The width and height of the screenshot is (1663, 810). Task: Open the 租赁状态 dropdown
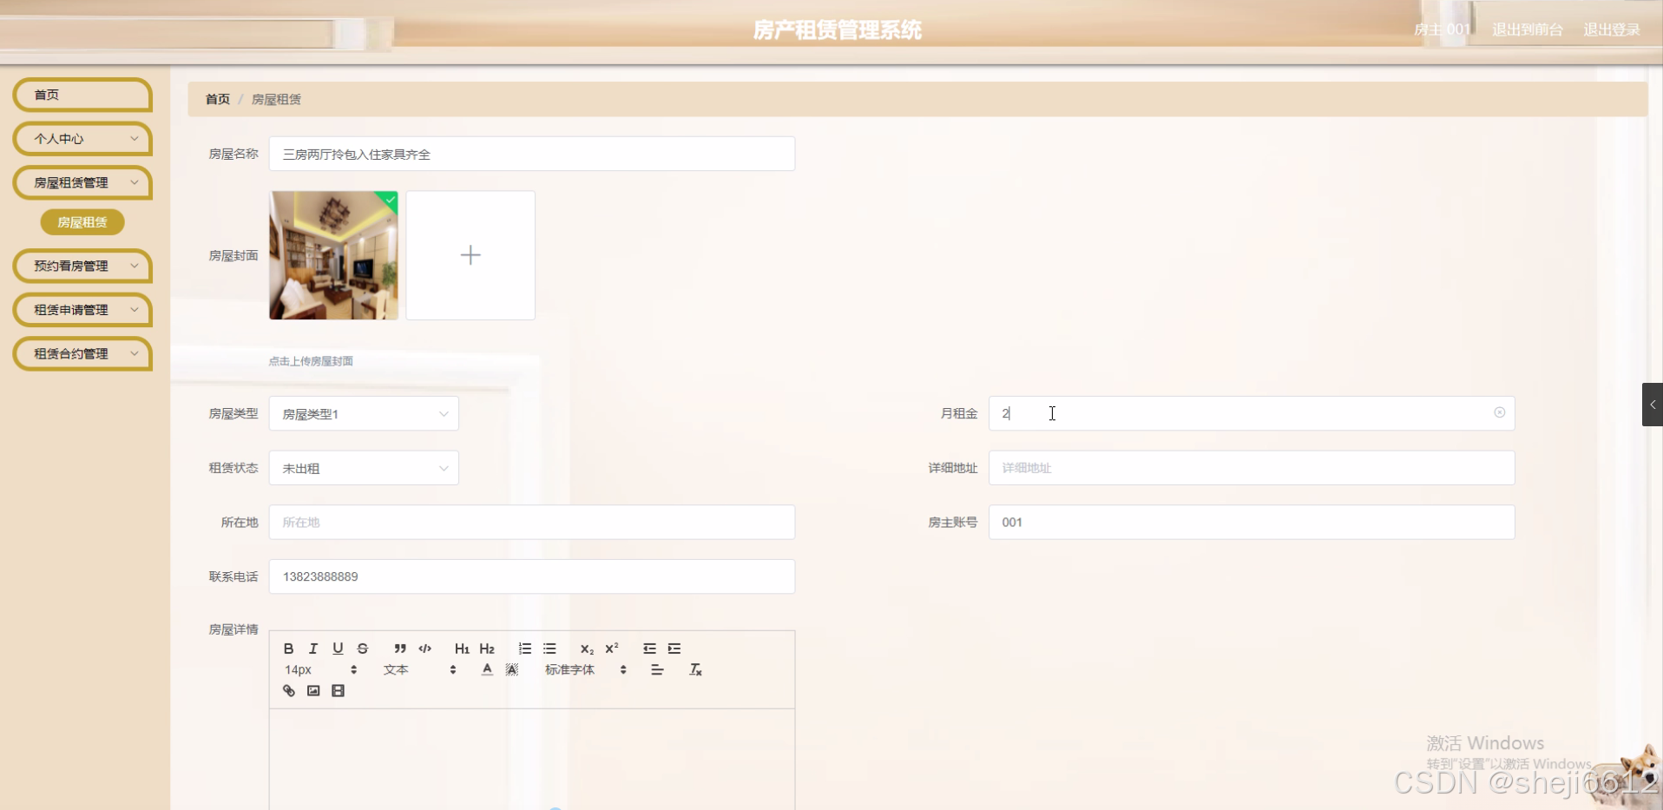tap(363, 468)
